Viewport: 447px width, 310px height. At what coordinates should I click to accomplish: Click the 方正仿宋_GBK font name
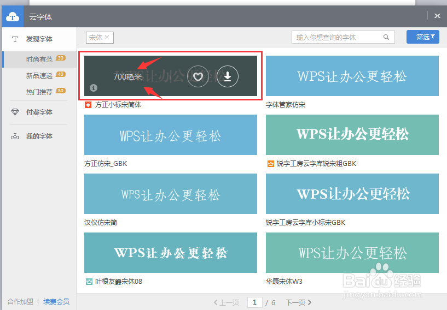106,164
